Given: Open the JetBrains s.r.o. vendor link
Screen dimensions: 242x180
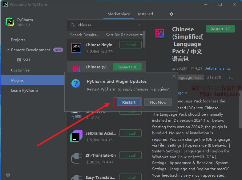Looking at the screenshot, I should tap(218, 68).
